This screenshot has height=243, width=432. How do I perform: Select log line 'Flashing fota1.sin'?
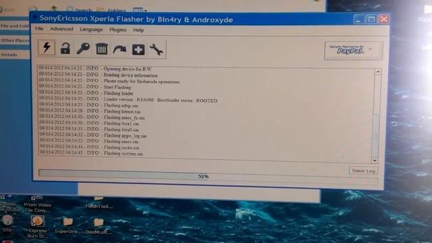coord(89,123)
